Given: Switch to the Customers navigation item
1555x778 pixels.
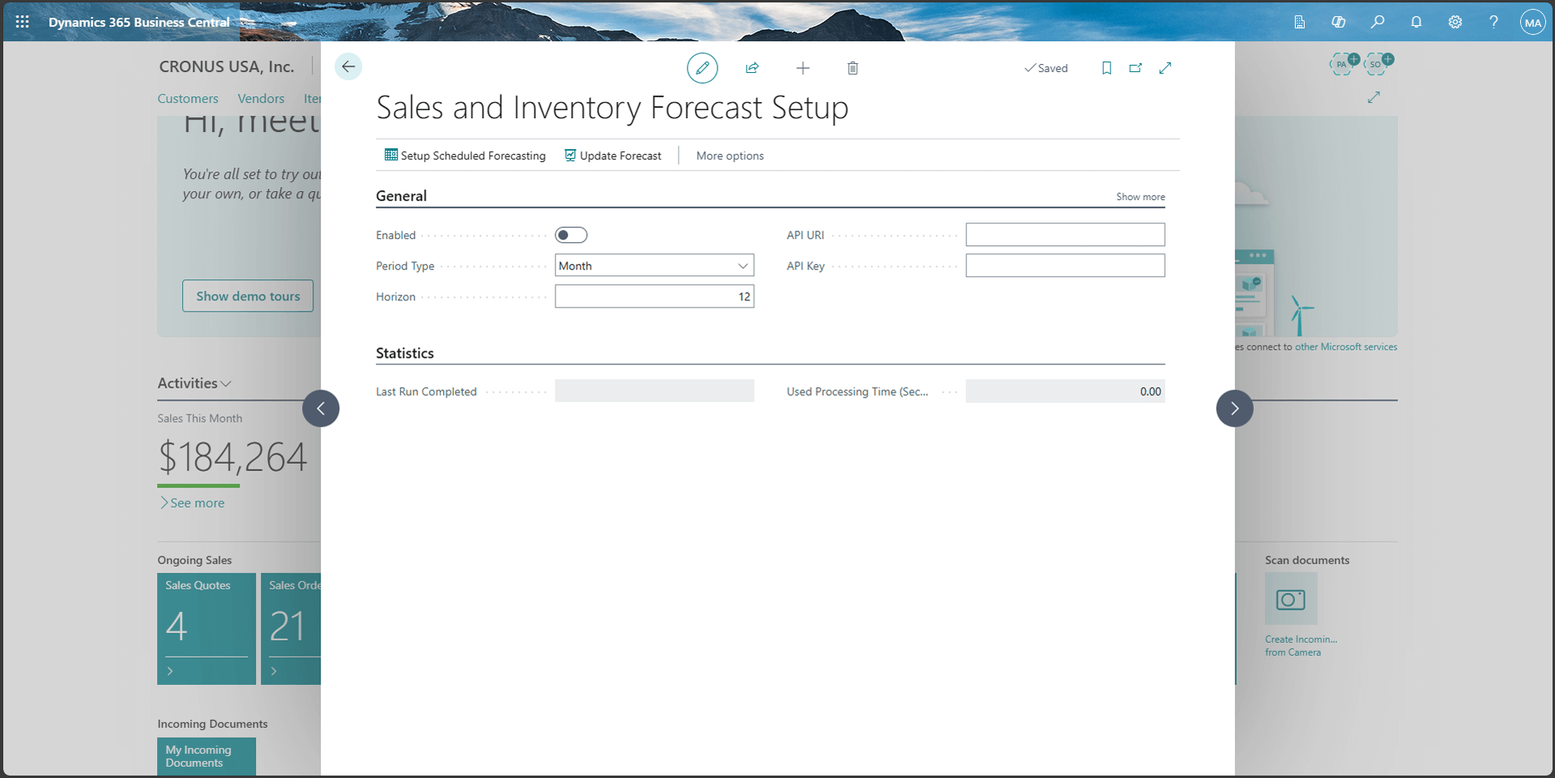Looking at the screenshot, I should 188,98.
